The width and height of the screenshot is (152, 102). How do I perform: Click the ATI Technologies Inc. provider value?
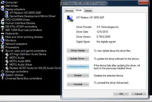[108, 27]
